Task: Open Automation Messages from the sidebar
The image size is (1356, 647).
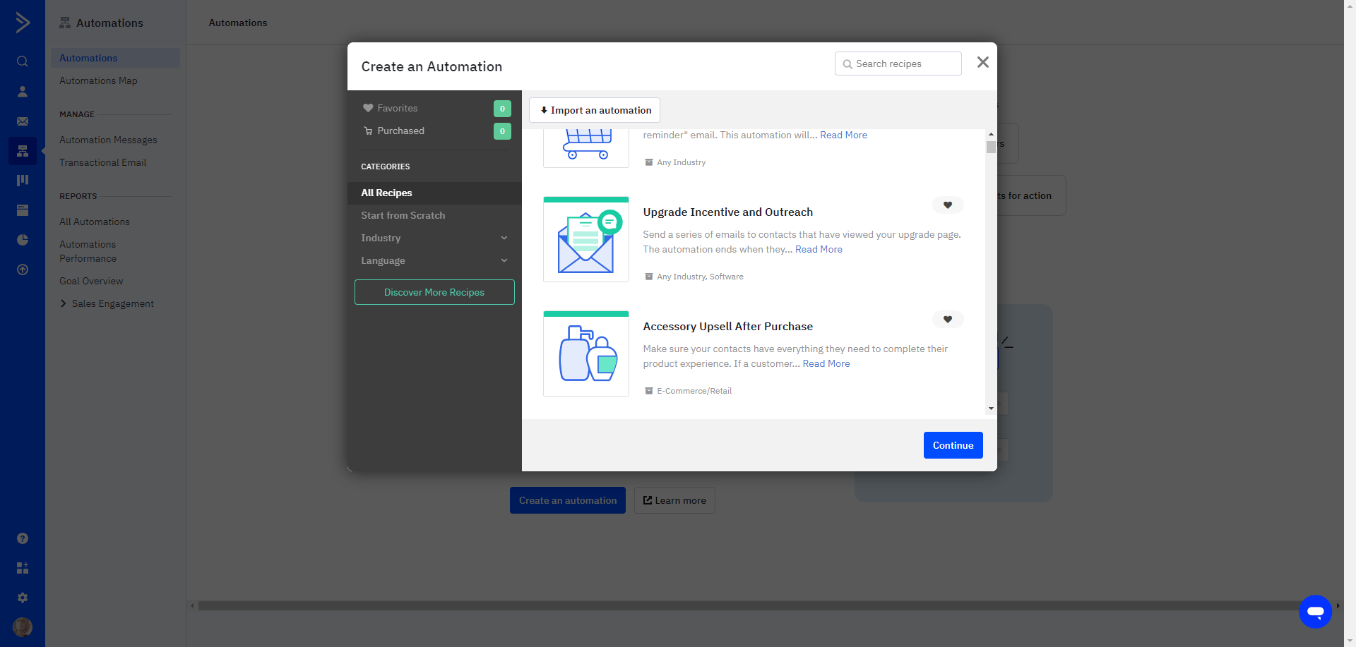Action: pyautogui.click(x=107, y=140)
